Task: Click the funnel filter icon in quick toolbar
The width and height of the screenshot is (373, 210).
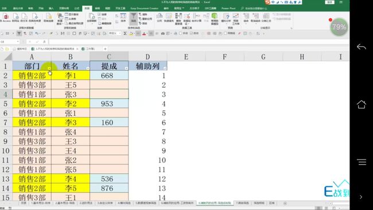Action: click(x=19, y=33)
